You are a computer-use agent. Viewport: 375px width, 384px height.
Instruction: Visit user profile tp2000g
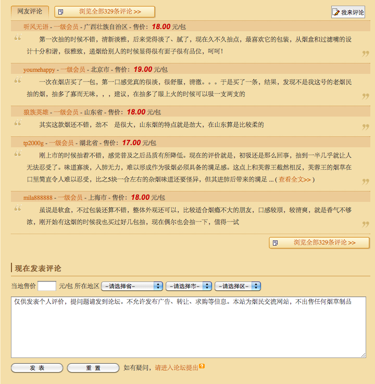coord(33,143)
